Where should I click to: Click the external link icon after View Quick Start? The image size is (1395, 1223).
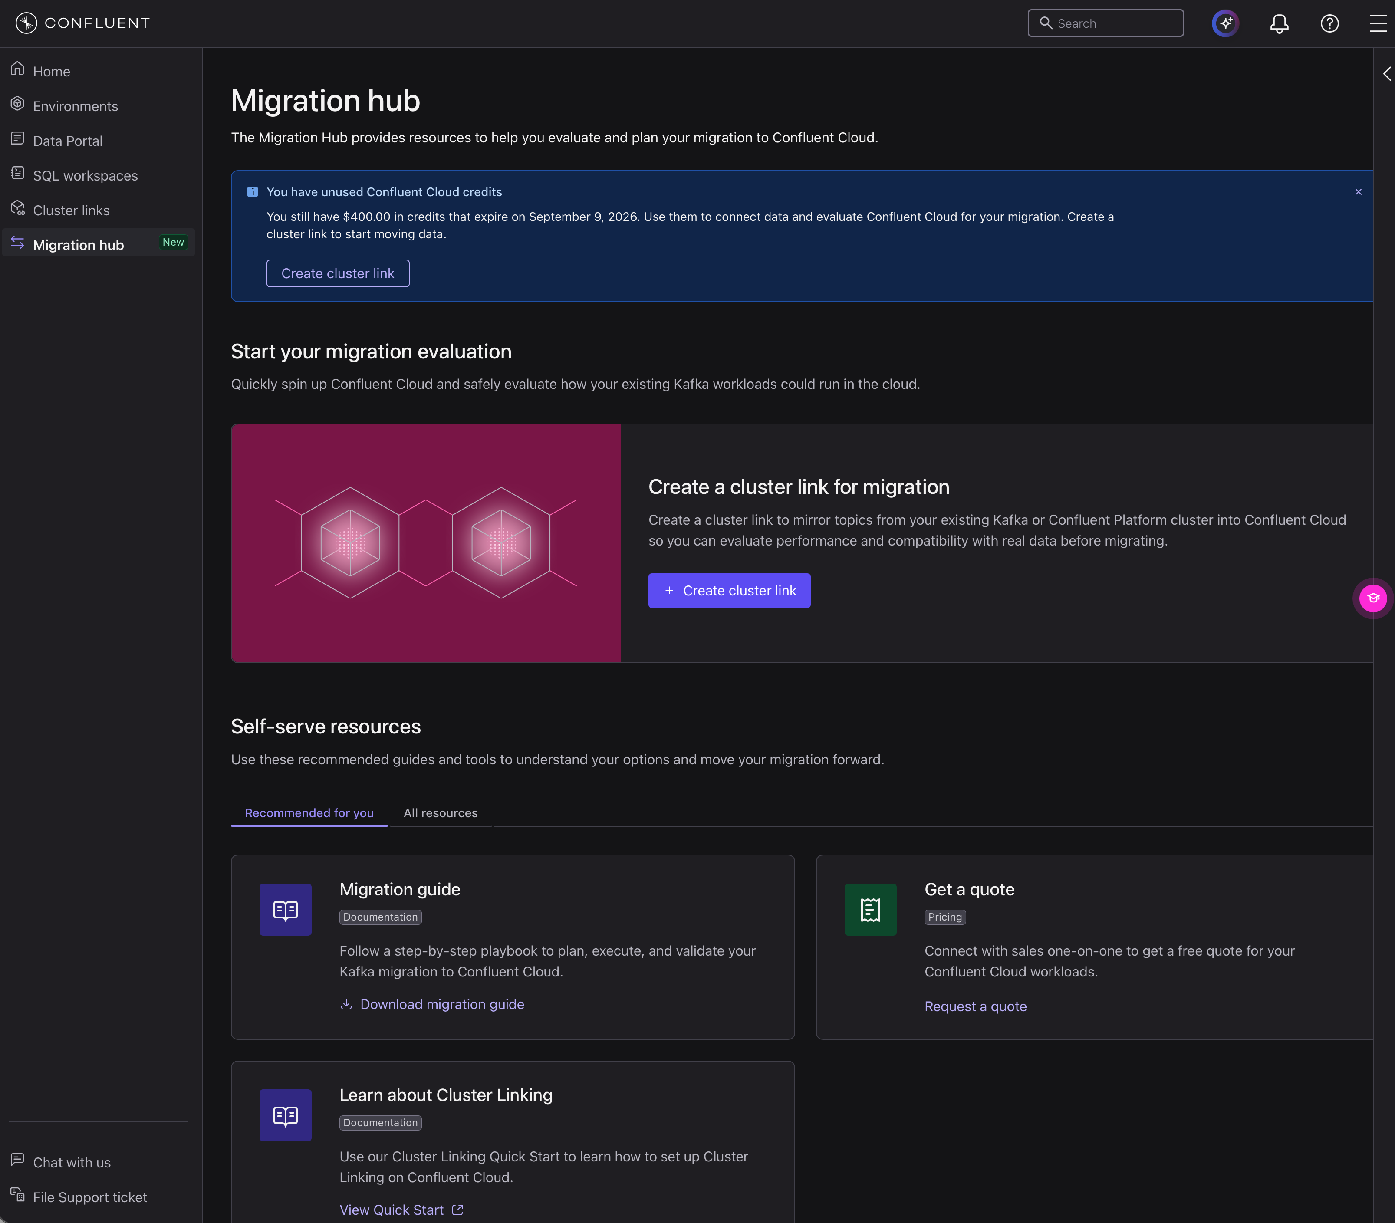pos(458,1210)
